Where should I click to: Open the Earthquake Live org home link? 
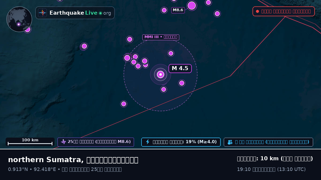tap(75, 13)
